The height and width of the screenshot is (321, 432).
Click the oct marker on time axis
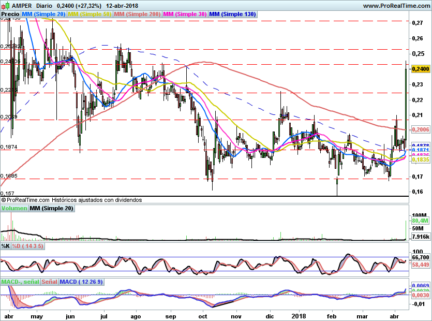(203, 316)
